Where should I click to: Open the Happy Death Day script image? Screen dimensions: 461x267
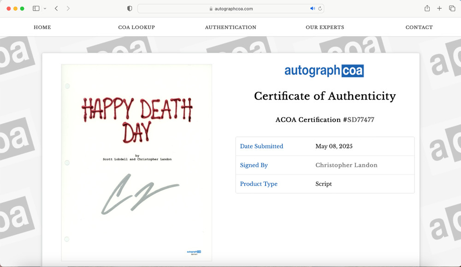click(x=136, y=163)
